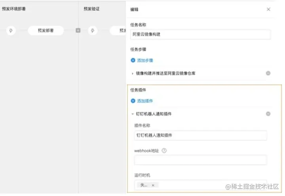Collapse the 钉钉机器人通知插件 section

pos(132,114)
